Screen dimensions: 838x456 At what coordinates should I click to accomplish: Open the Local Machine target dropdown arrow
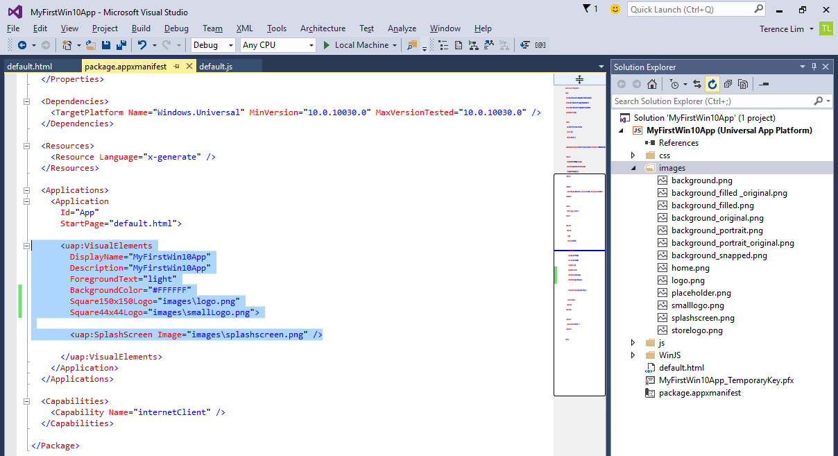point(395,45)
